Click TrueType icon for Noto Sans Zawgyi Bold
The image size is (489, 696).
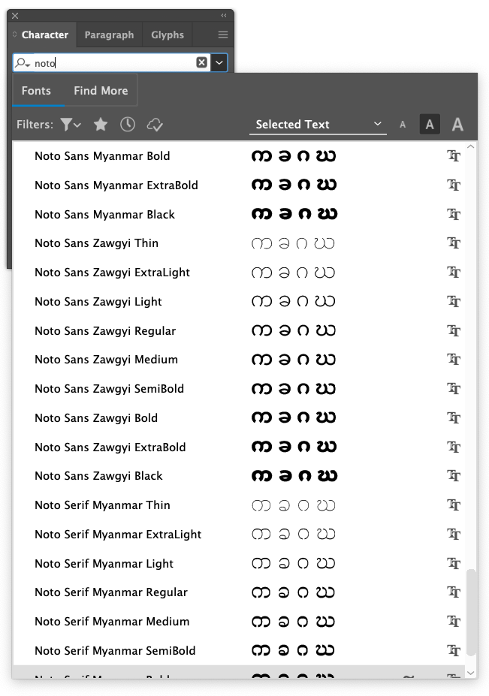tap(454, 417)
